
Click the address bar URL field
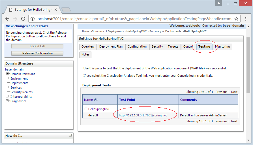(134, 19)
